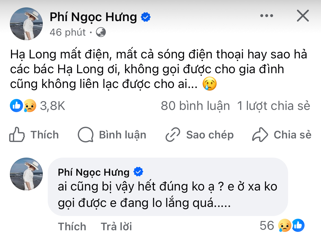View the 1 lượt chia sẻ shares
This screenshot has height=236, width=321.
(274, 106)
